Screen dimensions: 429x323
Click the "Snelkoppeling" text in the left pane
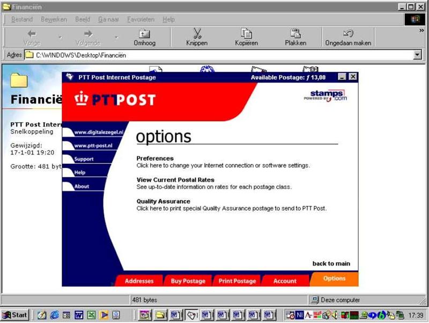coord(32,131)
